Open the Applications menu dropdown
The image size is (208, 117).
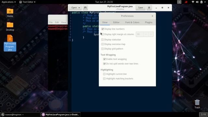tap(9, 2)
